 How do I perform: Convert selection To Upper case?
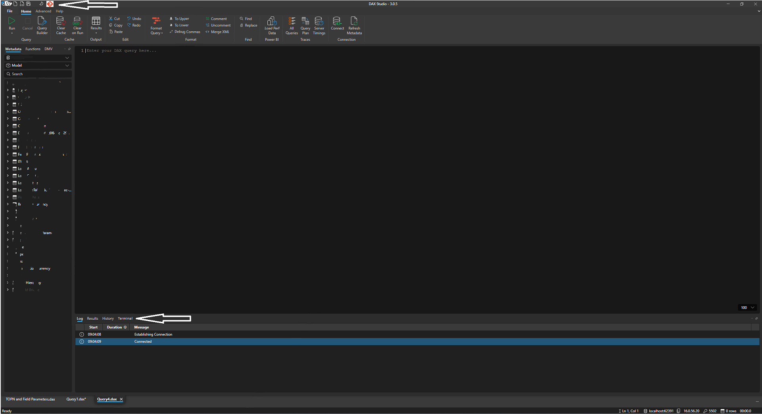pos(179,19)
